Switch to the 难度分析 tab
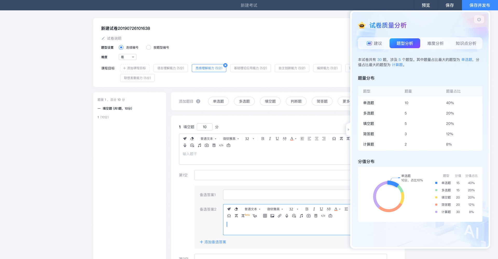This screenshot has height=259, width=498. (435, 43)
